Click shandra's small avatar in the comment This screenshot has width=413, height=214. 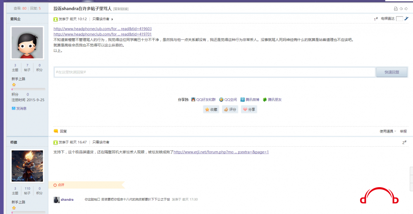pos(56,200)
